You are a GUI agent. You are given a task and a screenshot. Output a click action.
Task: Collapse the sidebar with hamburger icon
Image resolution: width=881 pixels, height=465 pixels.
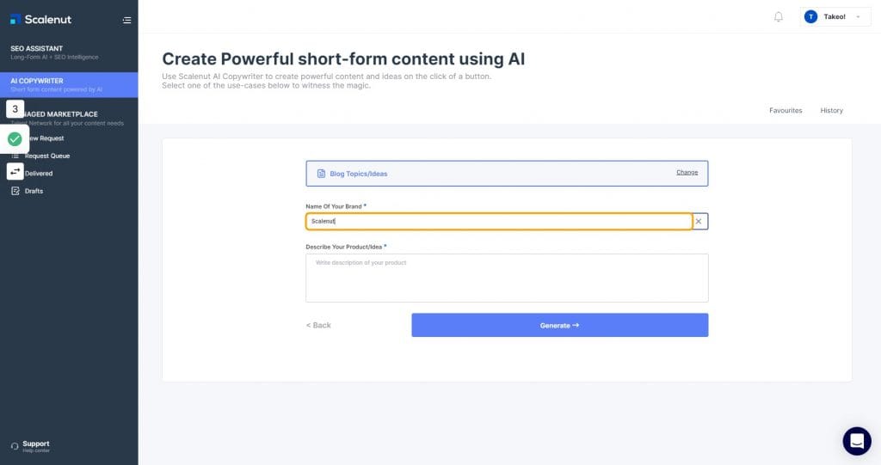126,21
